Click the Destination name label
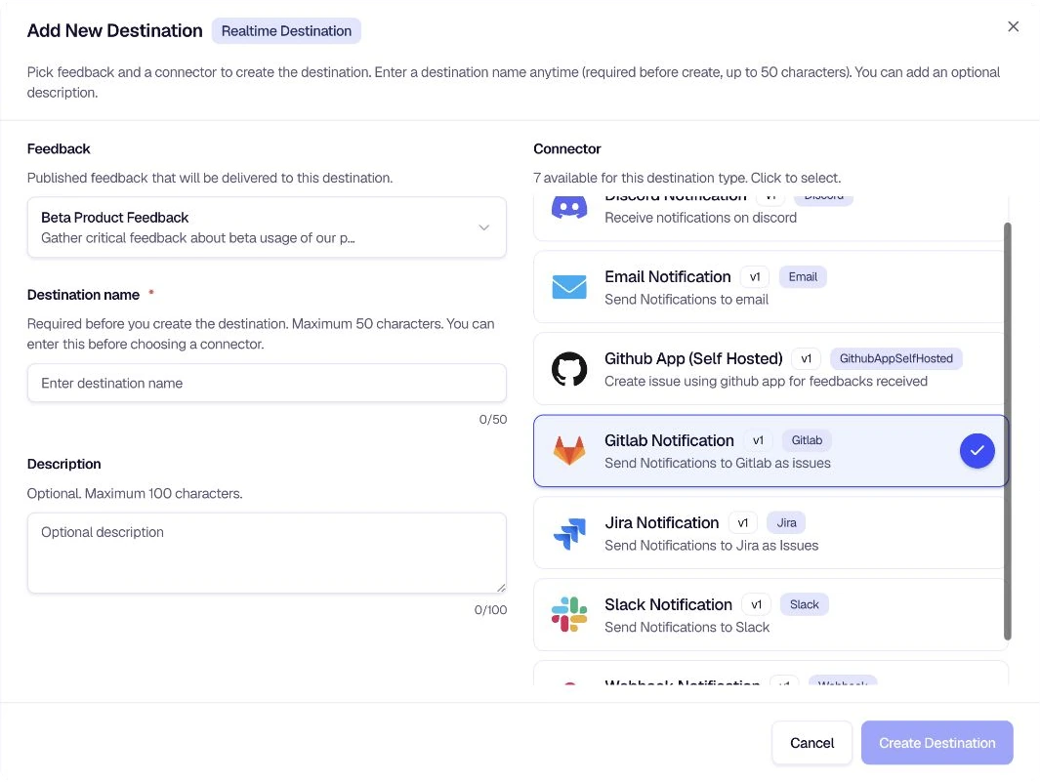This screenshot has height=782, width=1040. coord(83,295)
